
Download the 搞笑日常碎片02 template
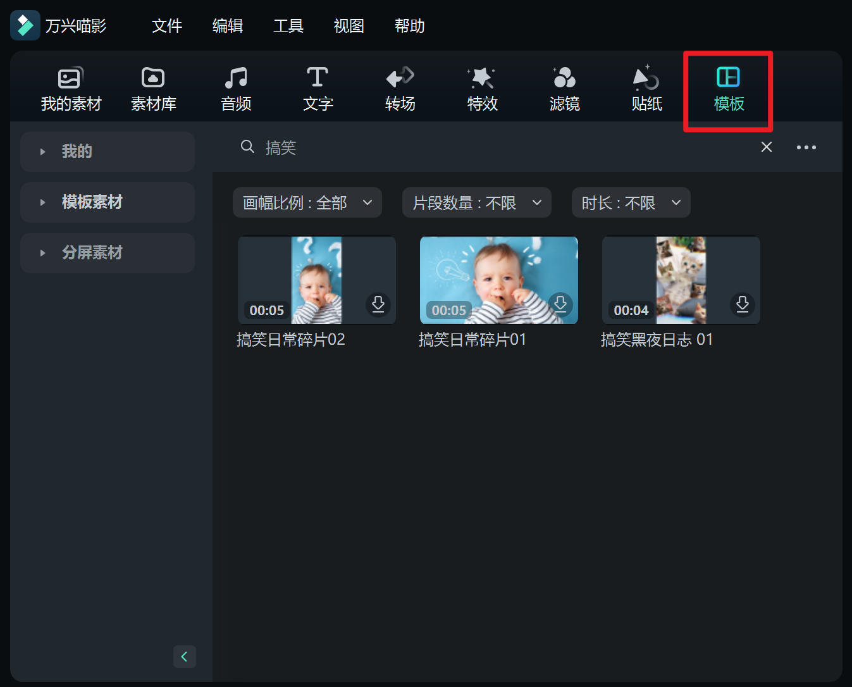pos(378,304)
